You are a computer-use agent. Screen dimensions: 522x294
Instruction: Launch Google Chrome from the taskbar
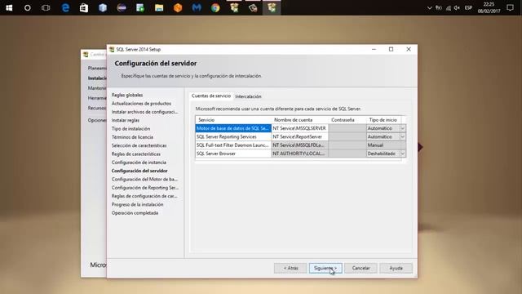(215, 7)
